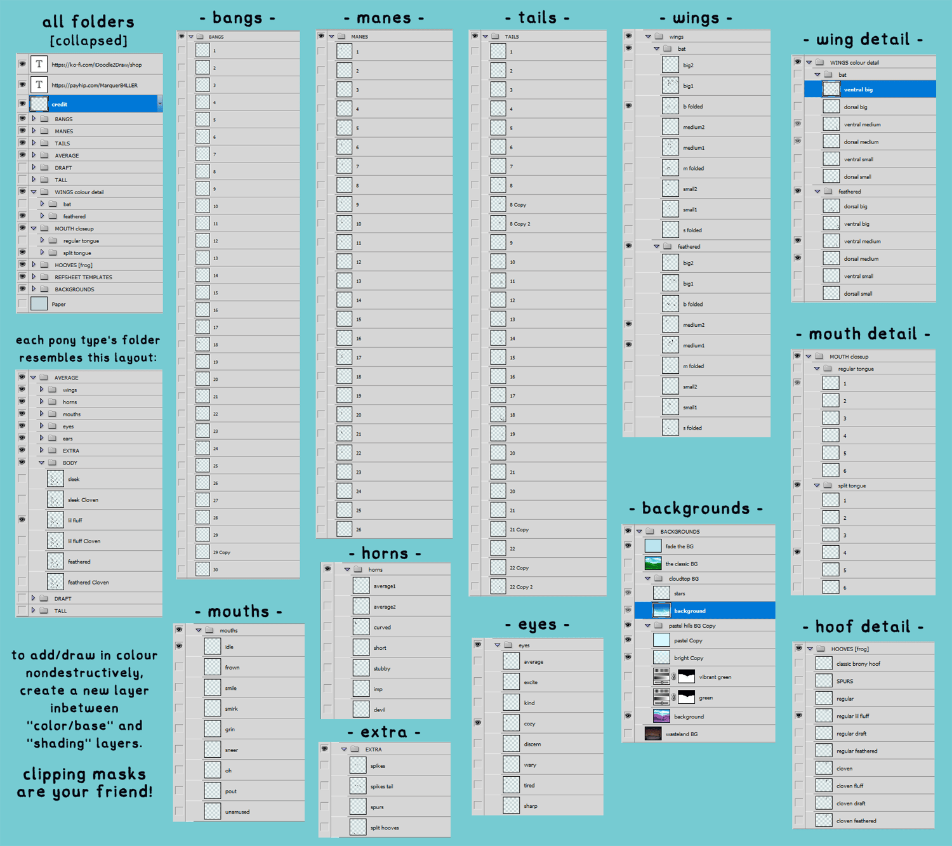This screenshot has height=846, width=952.
Task: Open the dropdown arrow on the credit layer
Action: [160, 104]
